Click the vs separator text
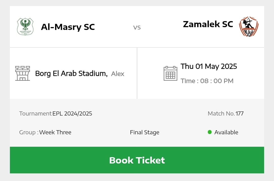The height and width of the screenshot is (181, 274). coord(137,27)
